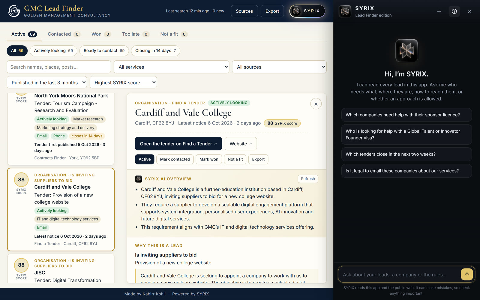Open SYRIX info icon
Image resolution: width=480 pixels, height=300 pixels.
pos(454,11)
